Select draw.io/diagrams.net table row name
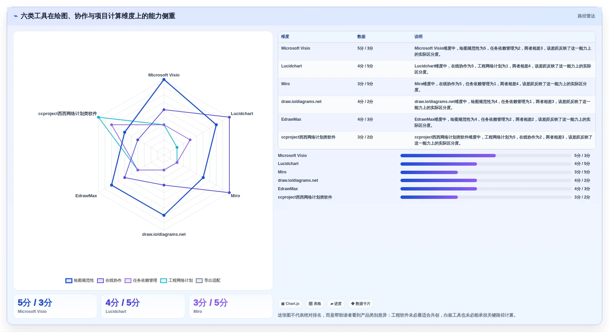This screenshot has width=609, height=332. [301, 102]
